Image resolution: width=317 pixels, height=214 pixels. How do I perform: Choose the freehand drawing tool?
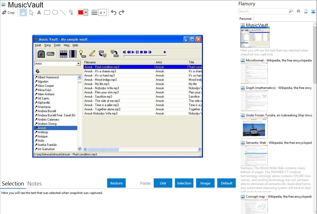(71, 12)
